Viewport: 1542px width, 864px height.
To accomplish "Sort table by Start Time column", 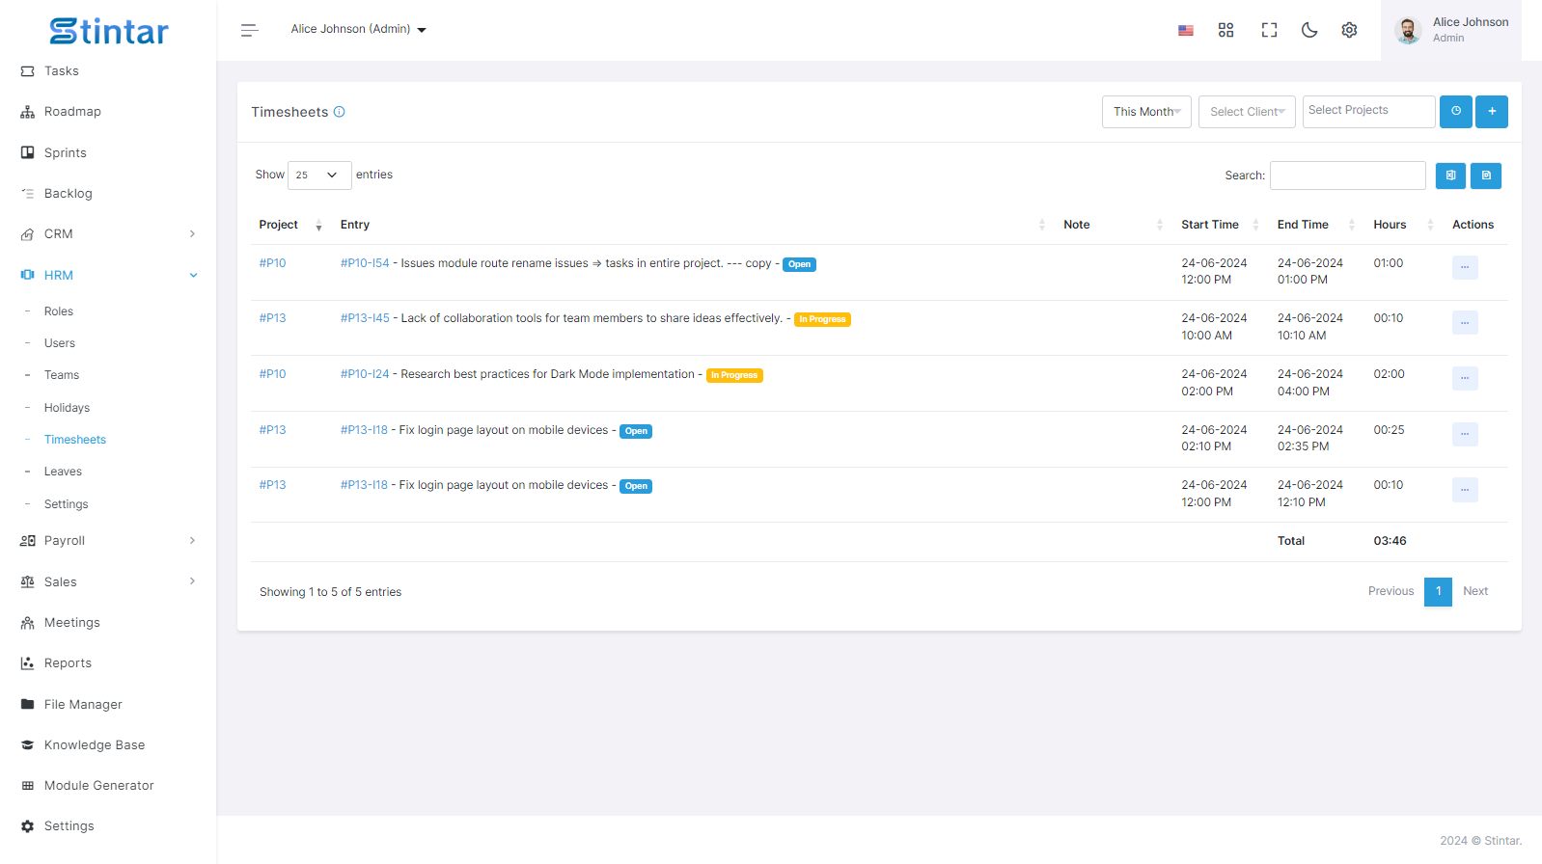I will click(x=1220, y=225).
